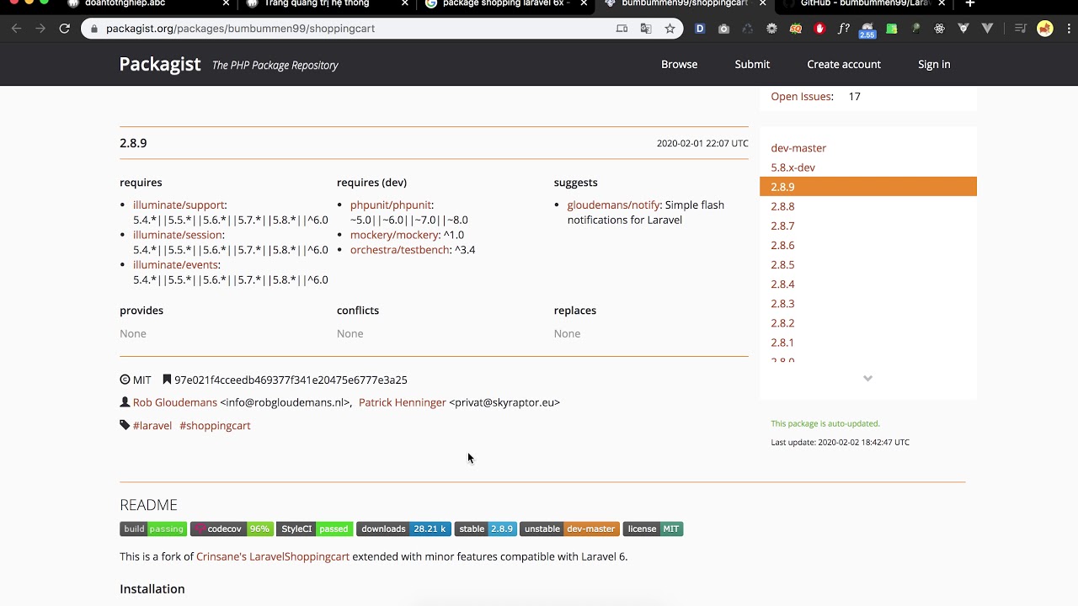Select version 2.8.2
Image resolution: width=1078 pixels, height=606 pixels.
tap(782, 322)
